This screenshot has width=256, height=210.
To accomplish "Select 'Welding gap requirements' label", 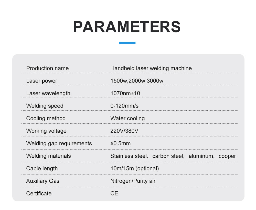I will pos(59,143).
